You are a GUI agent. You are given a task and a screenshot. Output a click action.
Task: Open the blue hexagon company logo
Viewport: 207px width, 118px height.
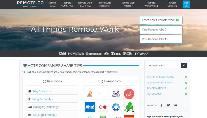(116, 107)
